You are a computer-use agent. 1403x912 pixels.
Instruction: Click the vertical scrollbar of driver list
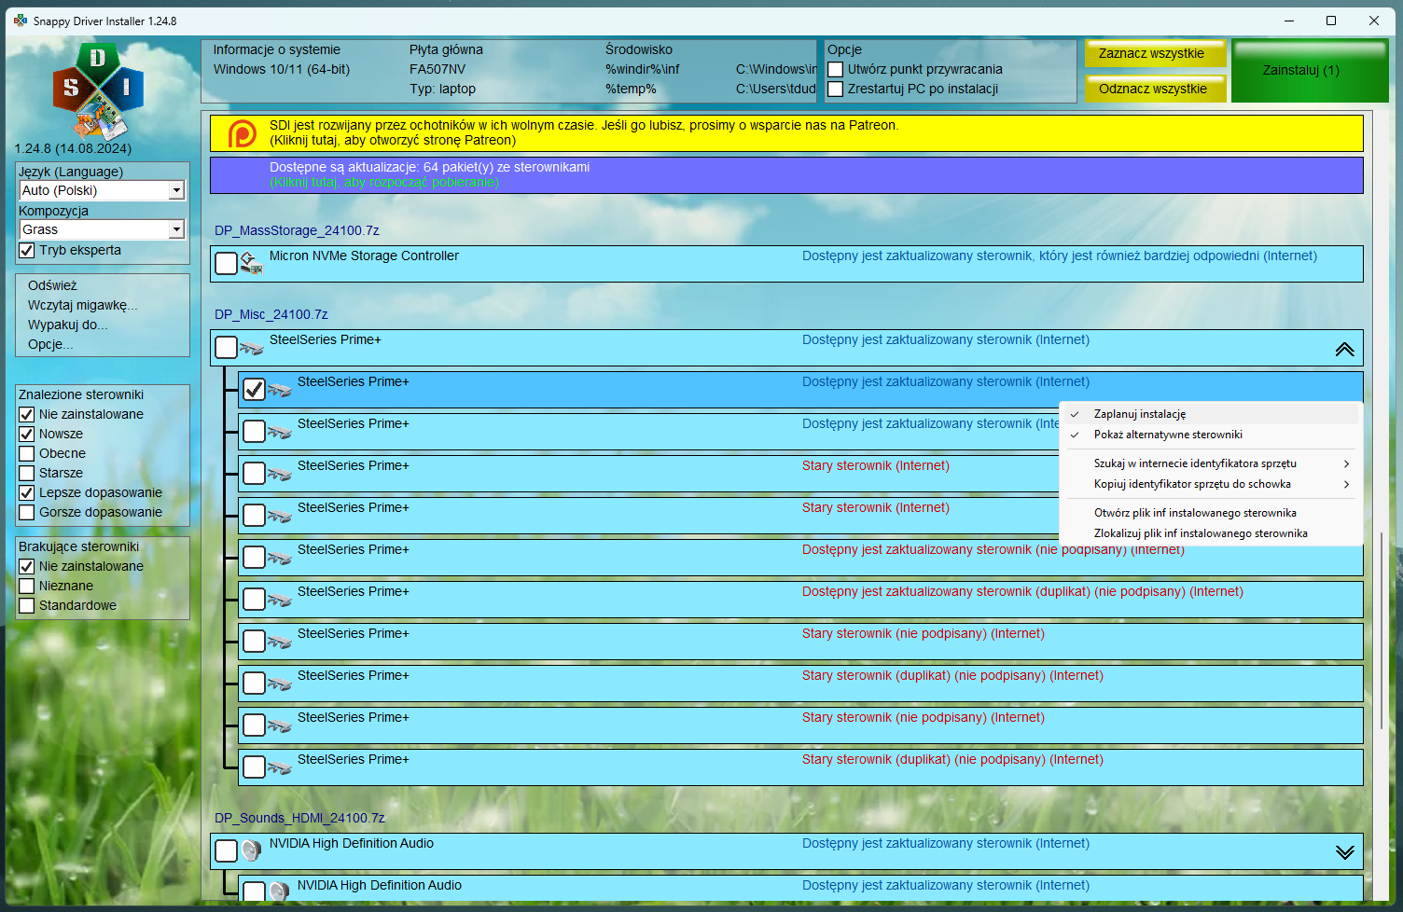(1381, 634)
